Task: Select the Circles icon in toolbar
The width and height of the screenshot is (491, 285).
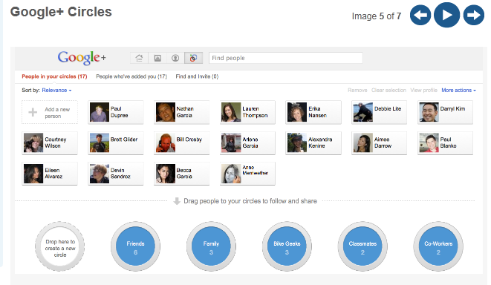Action: click(x=193, y=58)
